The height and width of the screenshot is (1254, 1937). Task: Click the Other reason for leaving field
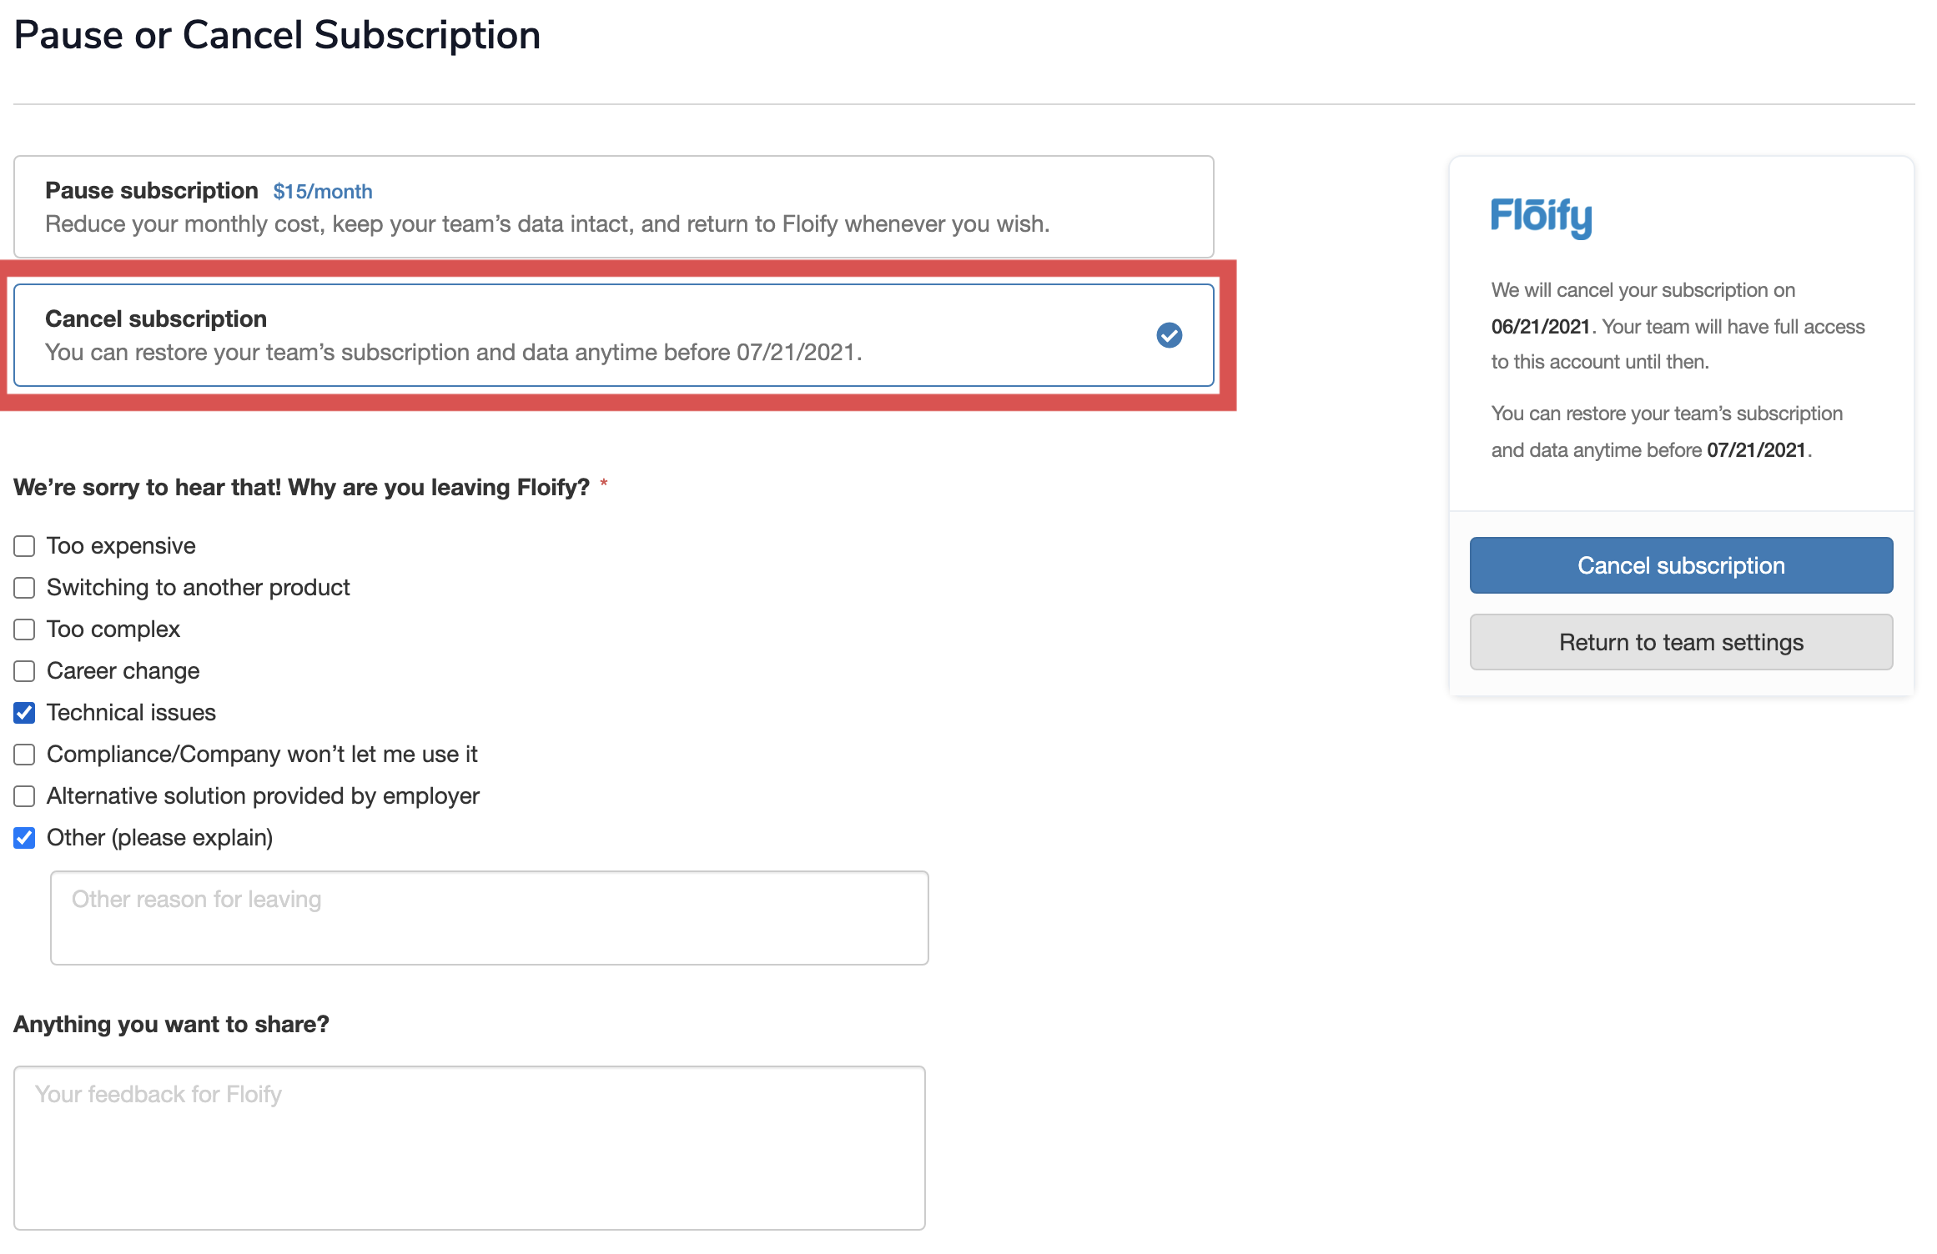tap(489, 917)
